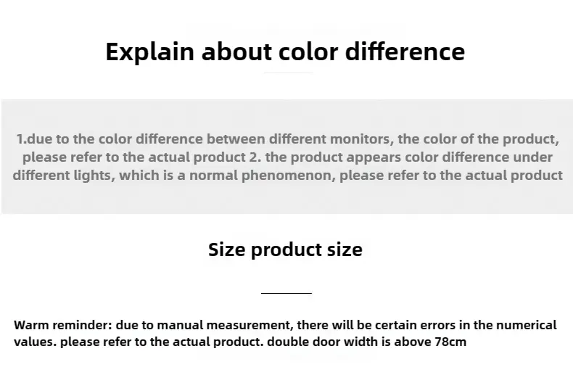This screenshot has width=573, height=367.
Task: Click the short divider under the title
Action: [288, 73]
